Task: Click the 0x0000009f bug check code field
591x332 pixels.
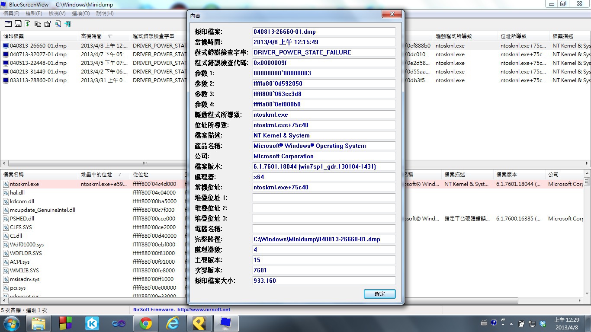Action: tap(324, 63)
